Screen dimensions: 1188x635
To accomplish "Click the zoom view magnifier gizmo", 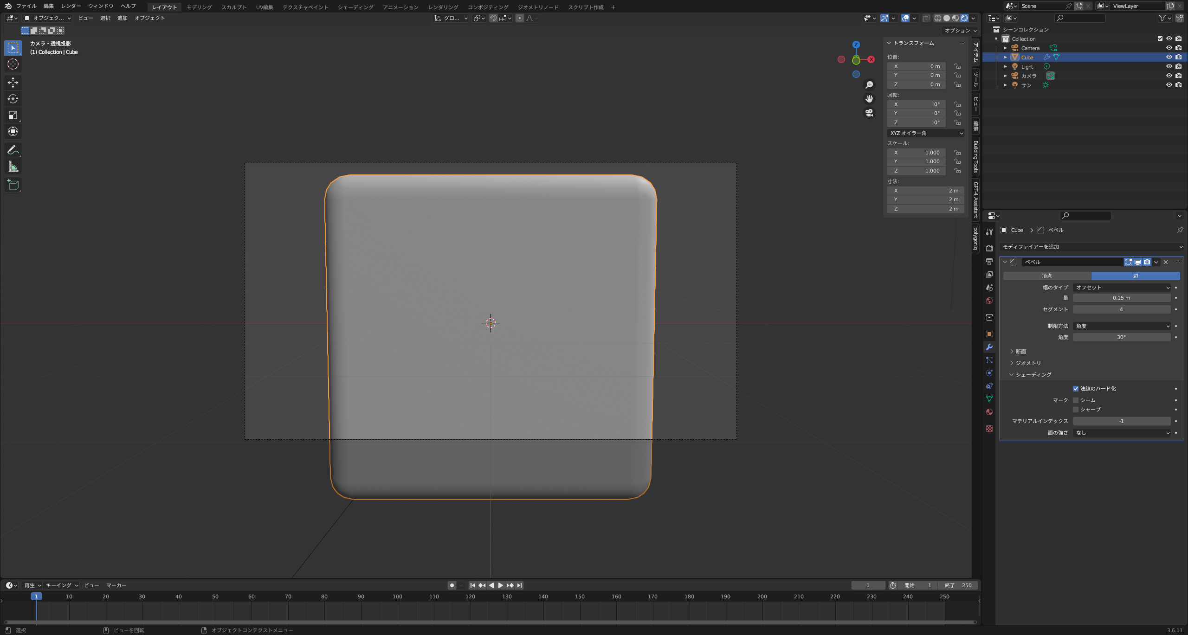I will (x=869, y=85).
